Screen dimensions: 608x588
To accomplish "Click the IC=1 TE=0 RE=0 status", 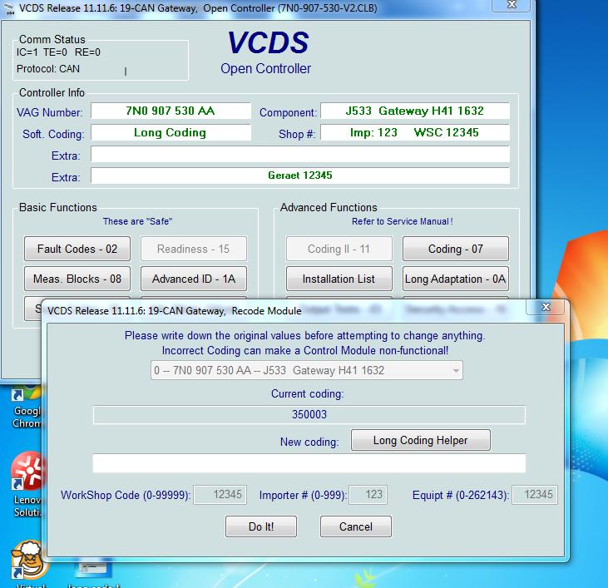I will click(58, 52).
